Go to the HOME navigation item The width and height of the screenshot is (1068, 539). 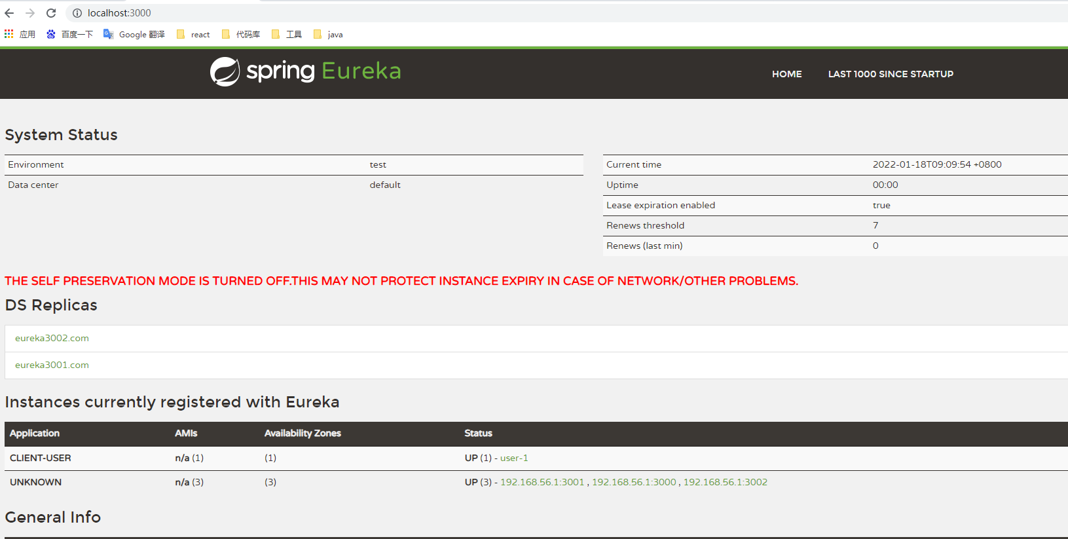[x=786, y=74]
